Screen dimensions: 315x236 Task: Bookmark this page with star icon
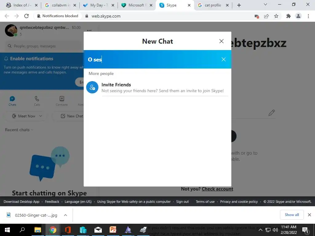pyautogui.click(x=276, y=16)
